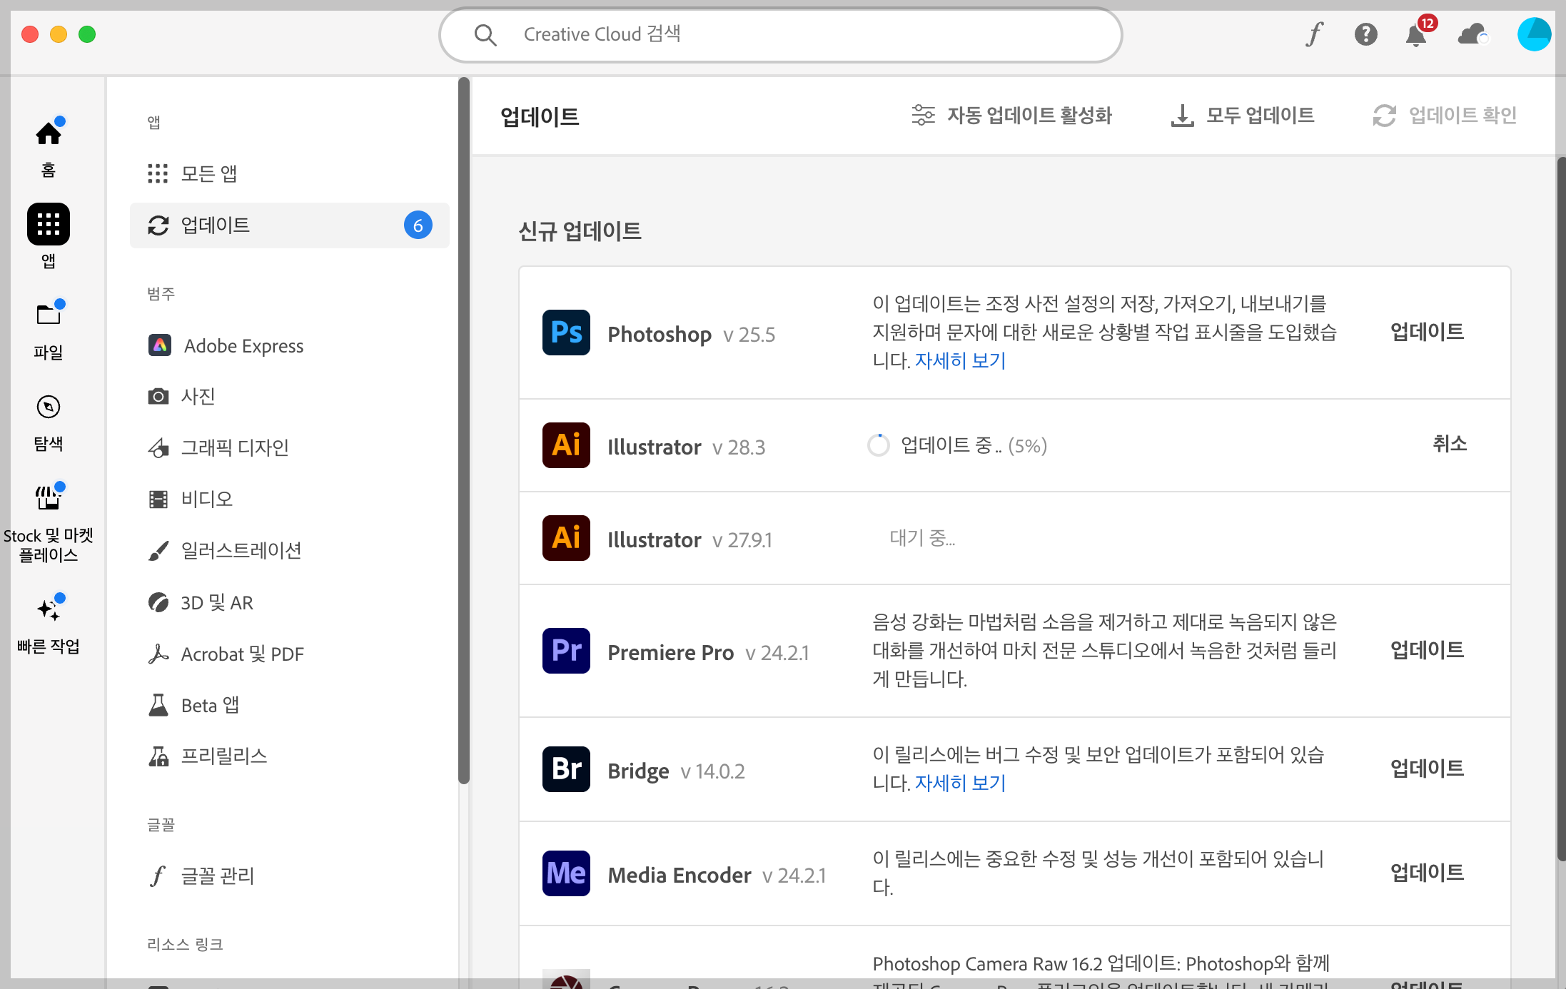The height and width of the screenshot is (989, 1566).
Task: Click the 6 updates count badge
Action: click(418, 225)
